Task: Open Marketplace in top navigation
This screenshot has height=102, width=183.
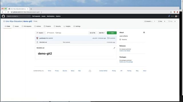Action: (51, 16)
